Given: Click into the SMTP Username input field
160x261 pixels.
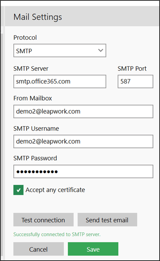Looking at the screenshot, I should pyautogui.click(x=83, y=141).
